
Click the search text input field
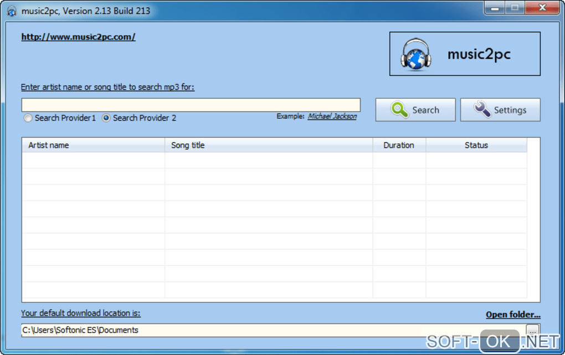click(191, 105)
